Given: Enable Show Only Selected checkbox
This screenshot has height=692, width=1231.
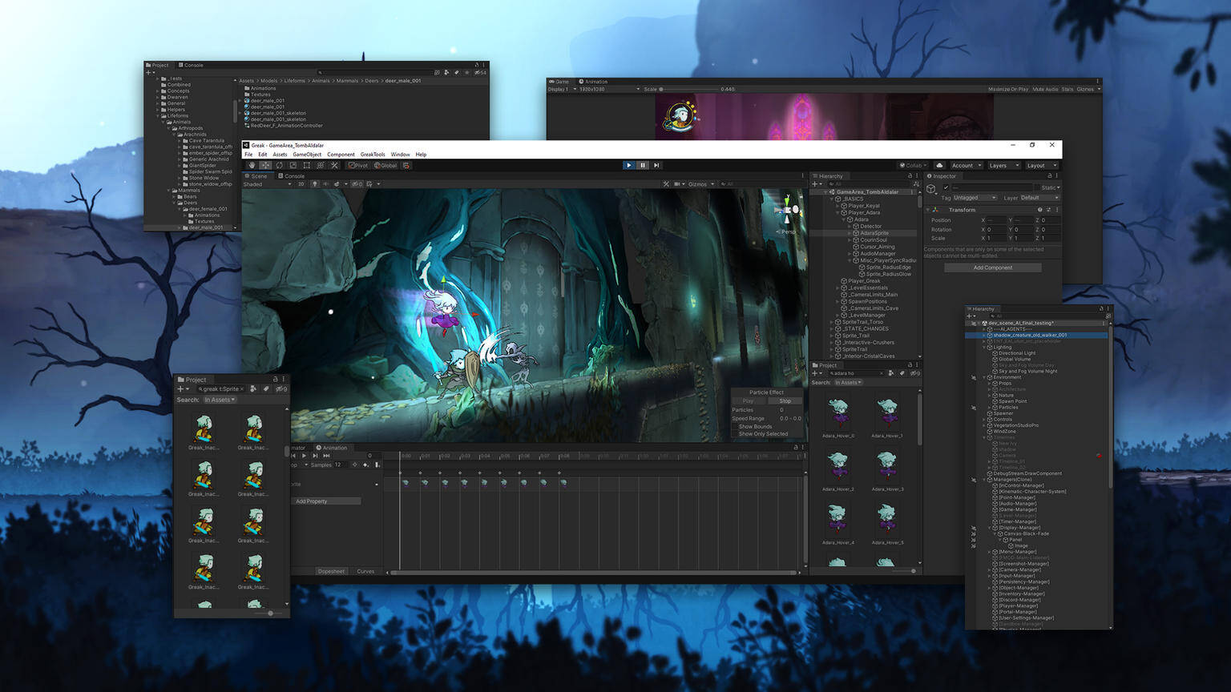Looking at the screenshot, I should (x=735, y=434).
